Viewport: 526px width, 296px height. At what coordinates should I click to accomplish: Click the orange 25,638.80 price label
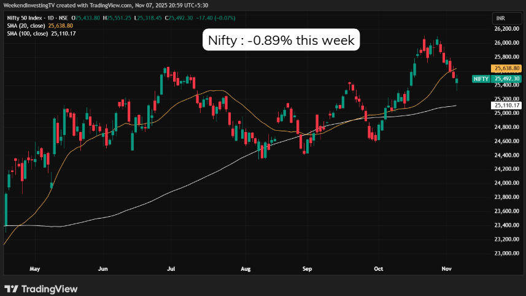click(506, 68)
